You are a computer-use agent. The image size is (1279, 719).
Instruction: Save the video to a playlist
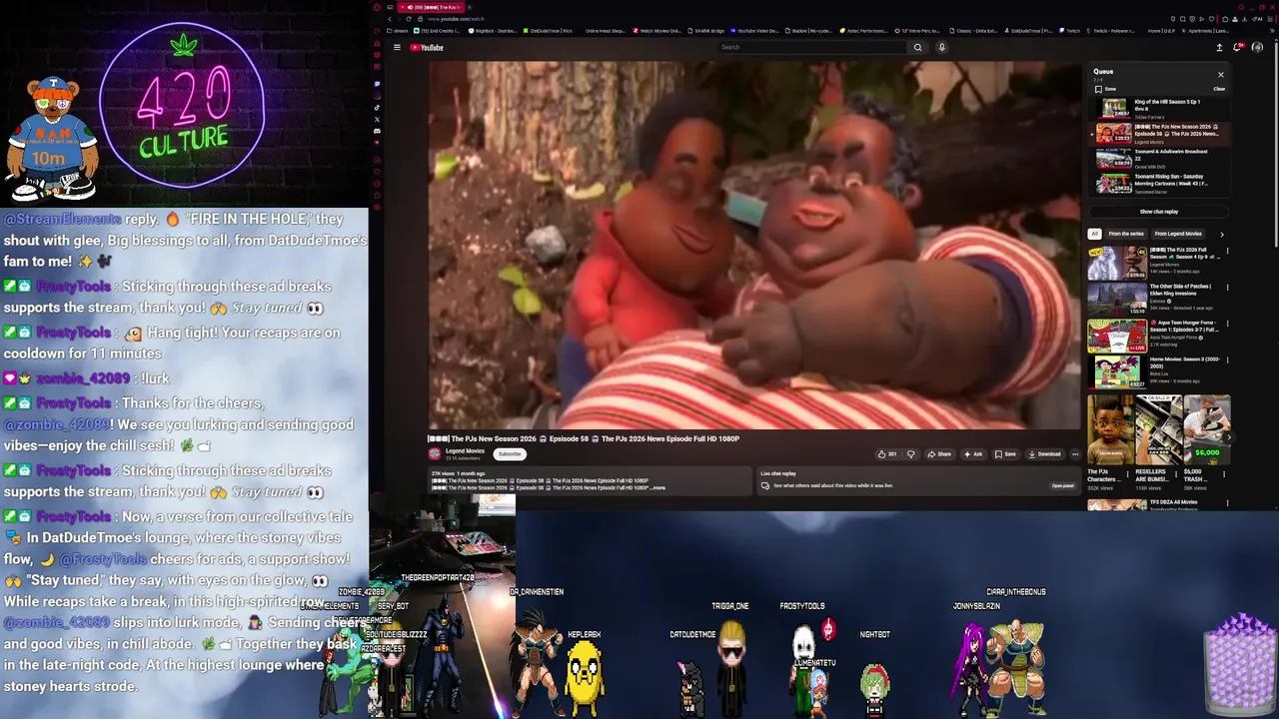pyautogui.click(x=1005, y=454)
